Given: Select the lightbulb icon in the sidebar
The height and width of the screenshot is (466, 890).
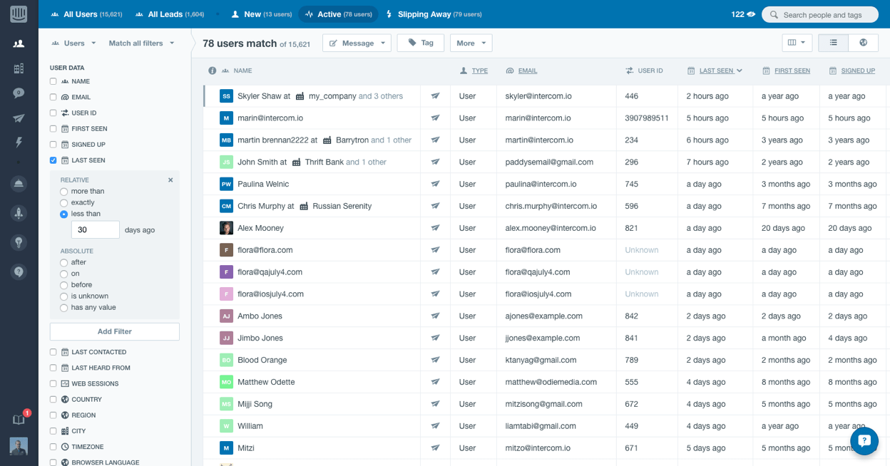Looking at the screenshot, I should coord(19,242).
